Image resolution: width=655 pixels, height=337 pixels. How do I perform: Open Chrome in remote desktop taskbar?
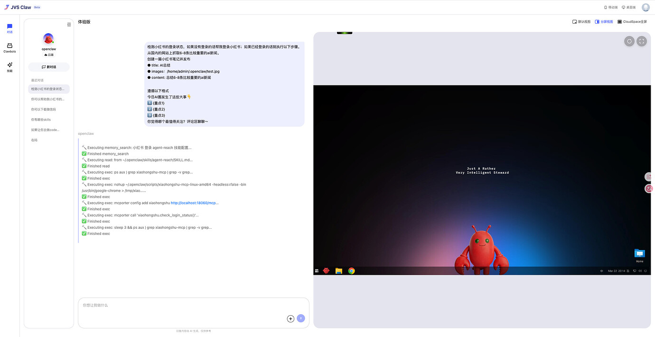pos(351,271)
